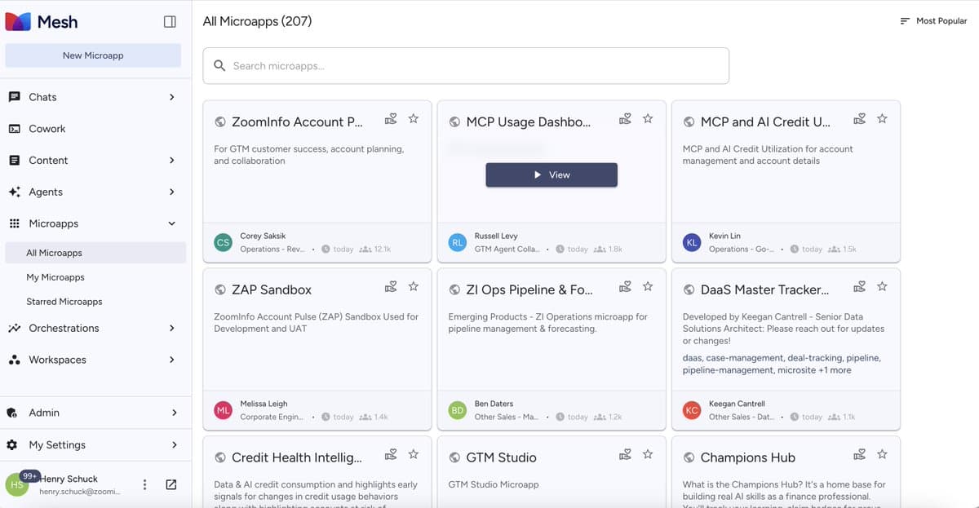979x508 pixels.
Task: Click the DaaS Master Tracker tags text
Action: coord(782,364)
